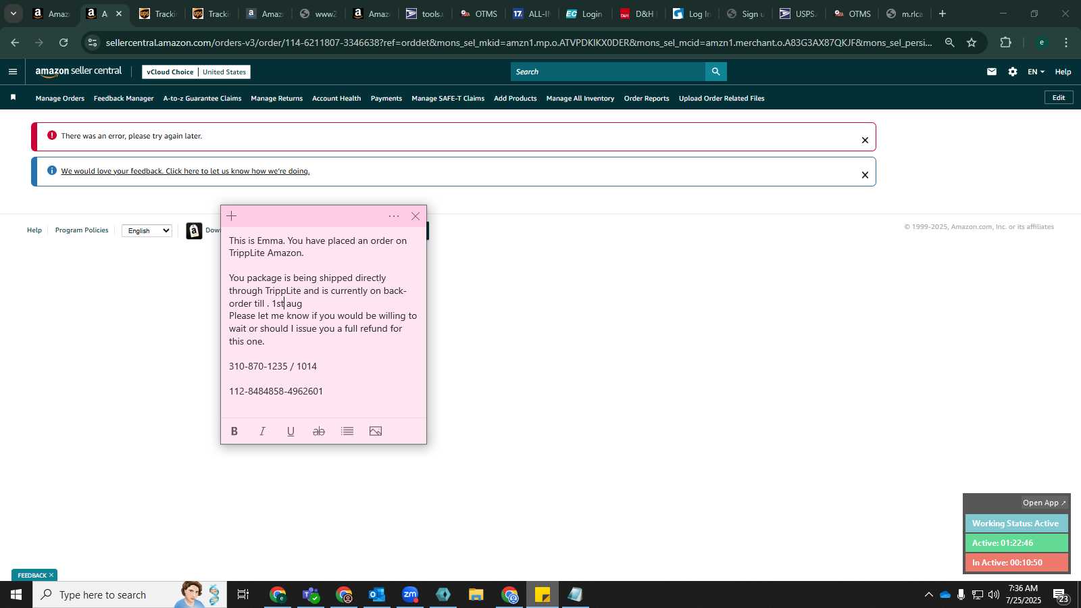Viewport: 1081px width, 608px height.
Task: Open Add Products
Action: point(516,99)
